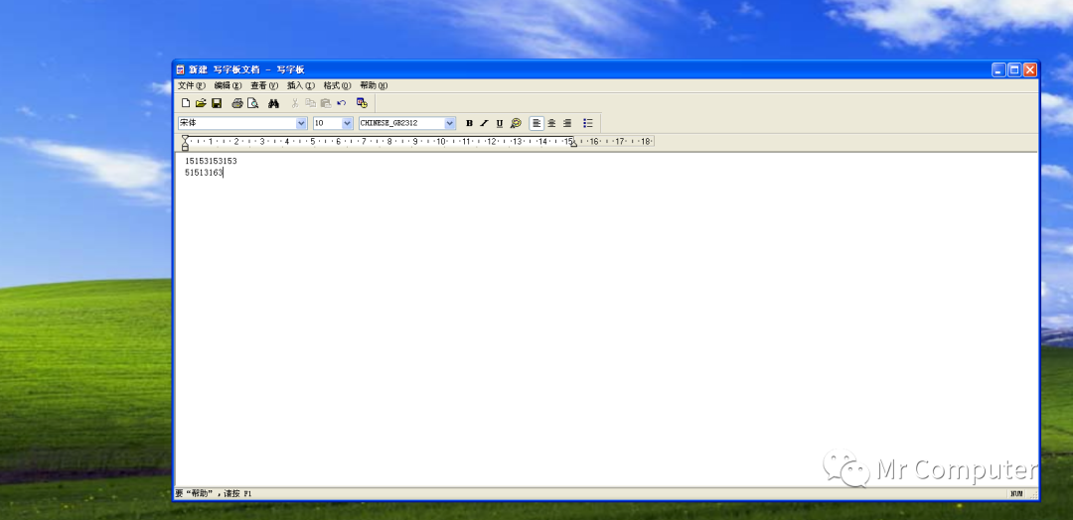Open Print Preview from the toolbar
1073x520 pixels.
click(252, 103)
